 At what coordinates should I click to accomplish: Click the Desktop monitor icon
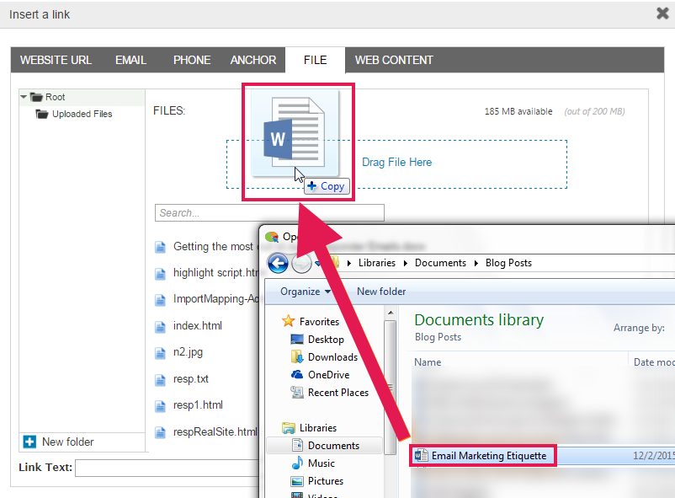pyautogui.click(x=296, y=340)
